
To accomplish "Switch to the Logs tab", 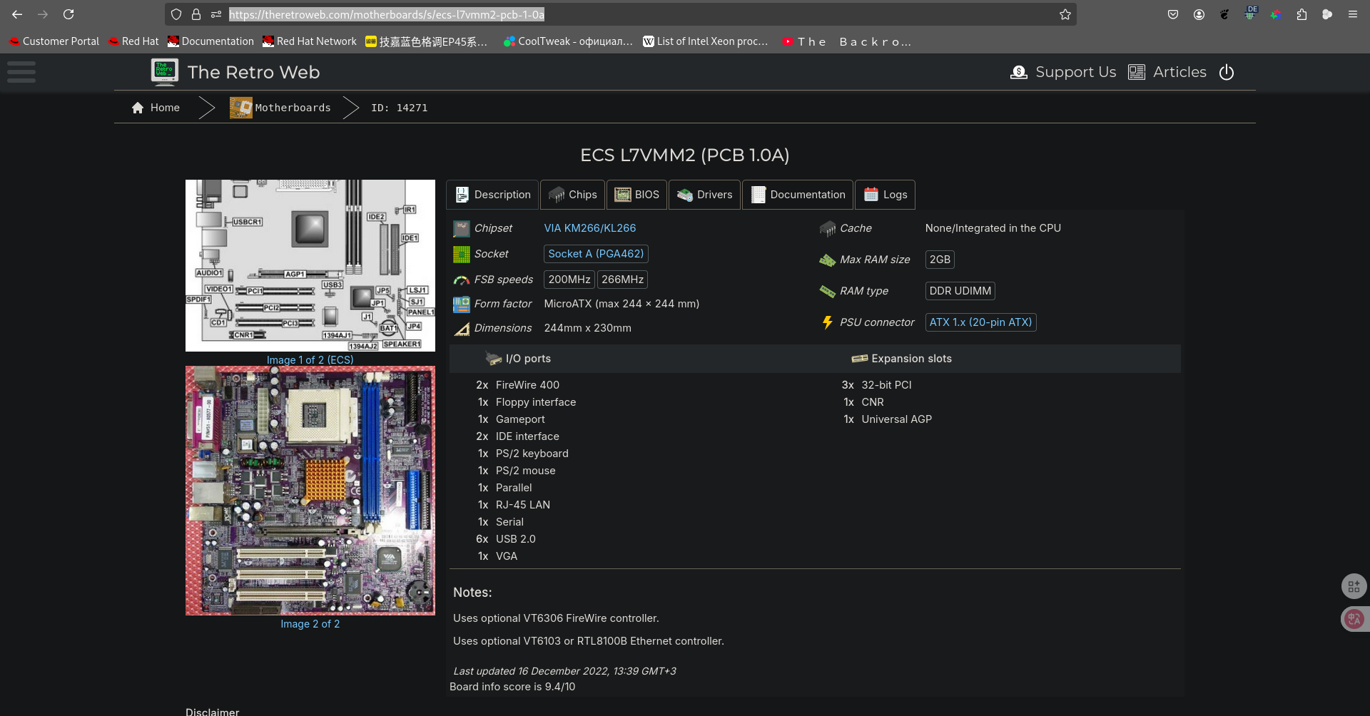I will (x=886, y=195).
